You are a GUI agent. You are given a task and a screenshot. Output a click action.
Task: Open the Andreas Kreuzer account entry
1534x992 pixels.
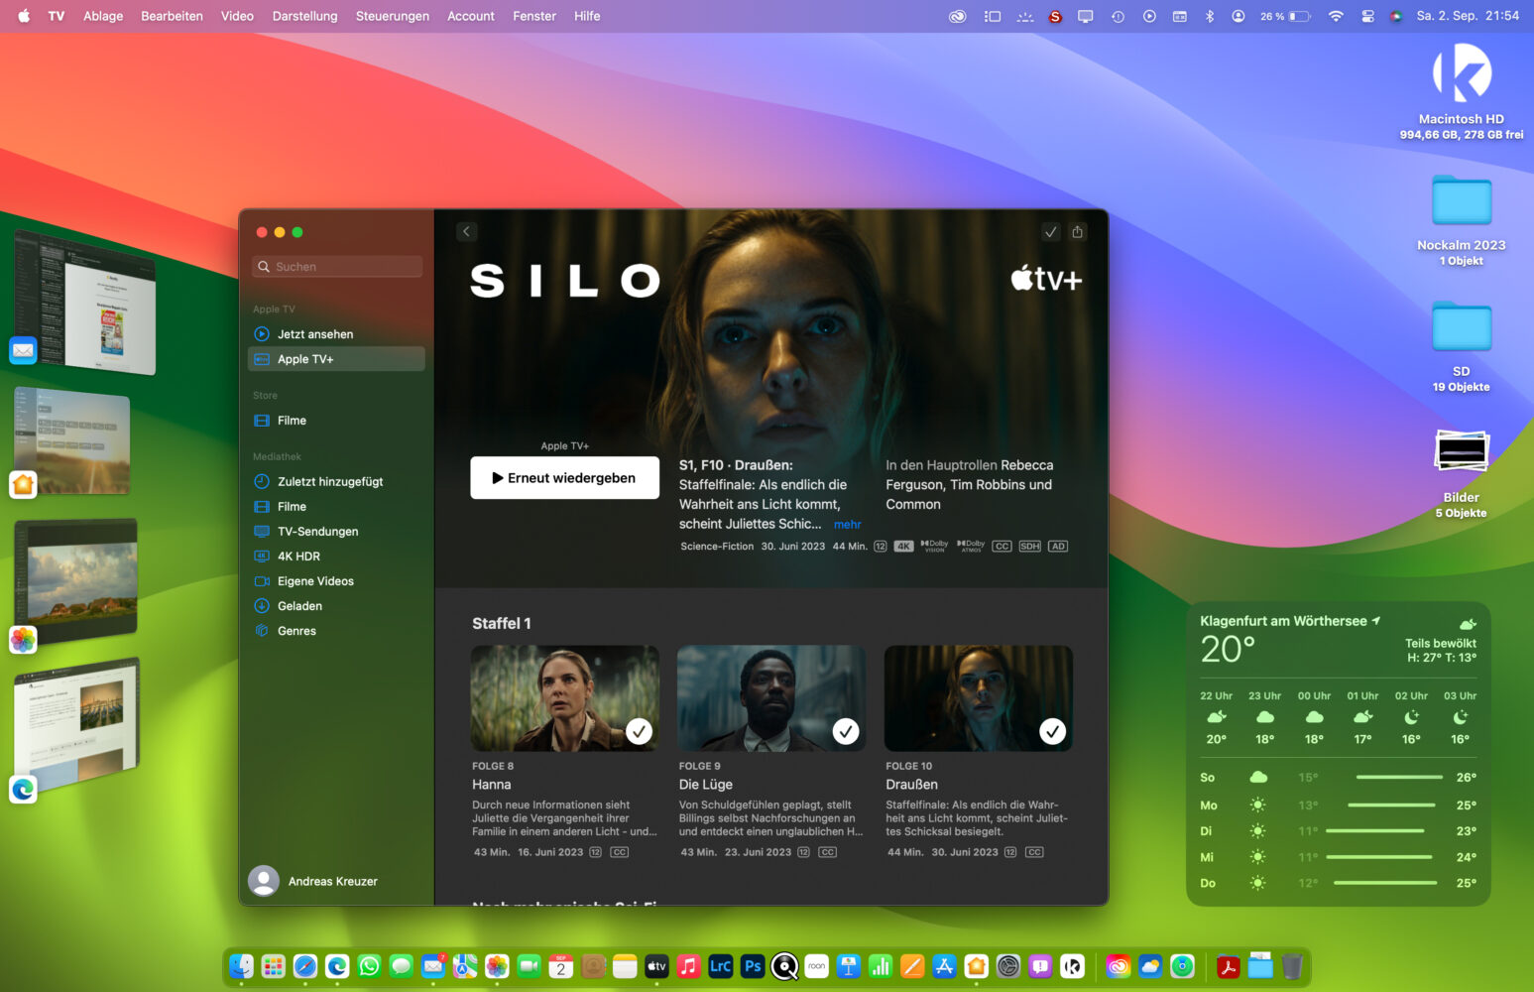click(x=313, y=881)
